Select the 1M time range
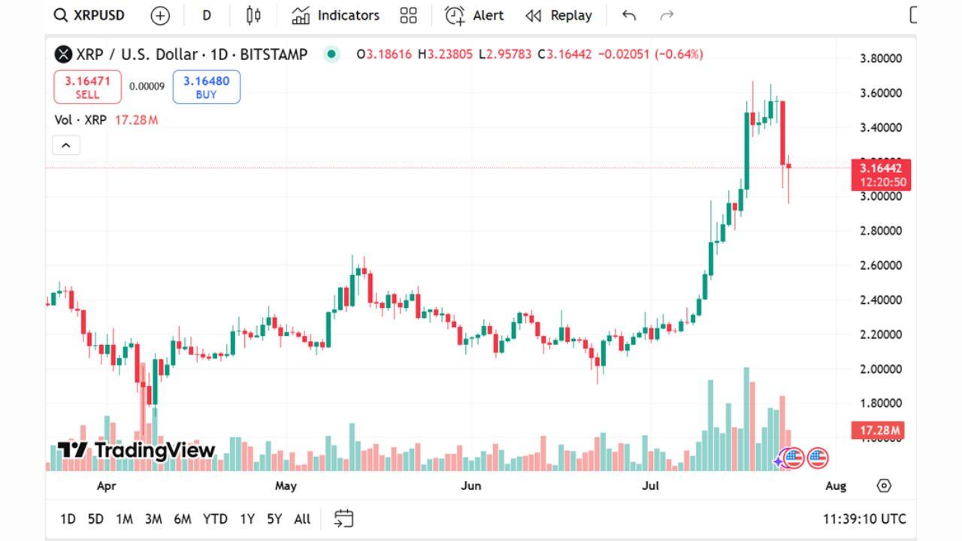The image size is (962, 541). [x=124, y=518]
